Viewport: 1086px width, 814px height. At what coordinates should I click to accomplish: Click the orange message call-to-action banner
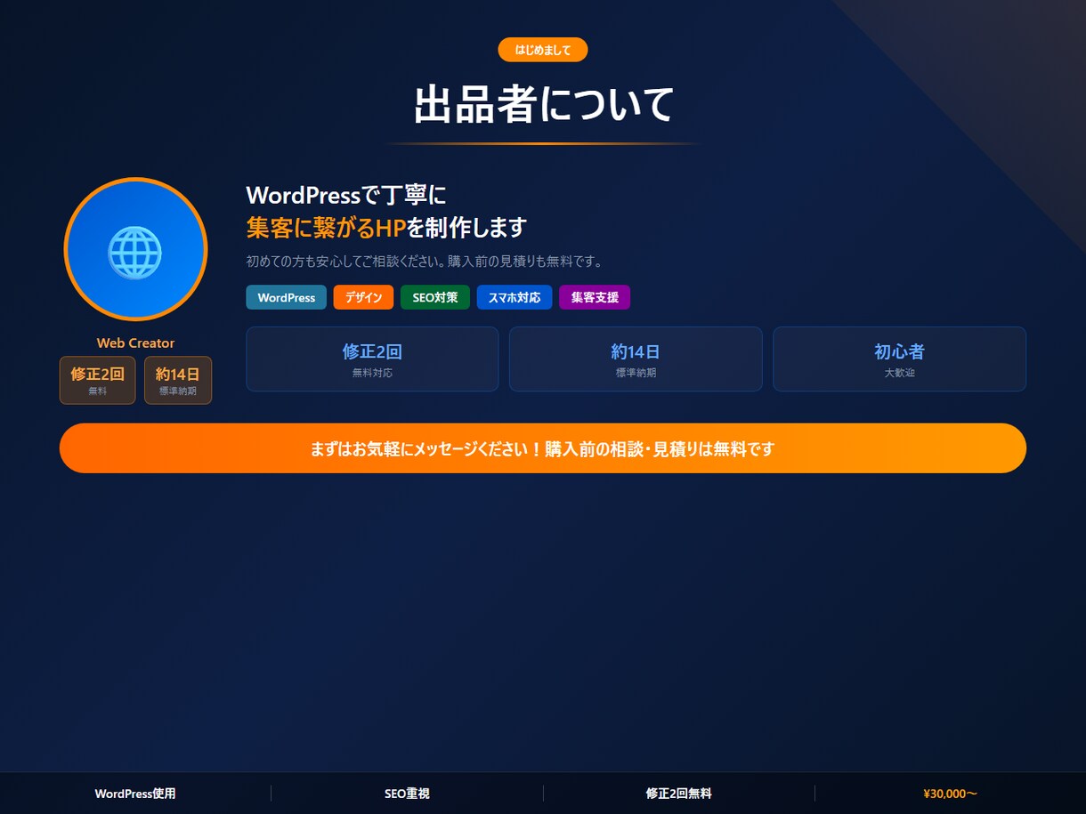point(543,448)
